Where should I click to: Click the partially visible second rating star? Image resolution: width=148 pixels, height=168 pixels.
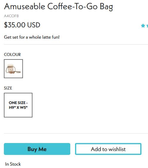coord(147,26)
